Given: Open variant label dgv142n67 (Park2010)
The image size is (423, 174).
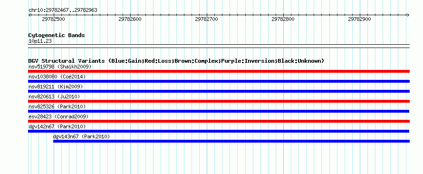Looking at the screenshot, I should click(57, 126).
